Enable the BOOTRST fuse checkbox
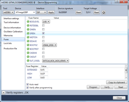This screenshot has height=102, width=129. (x=43, y=49)
